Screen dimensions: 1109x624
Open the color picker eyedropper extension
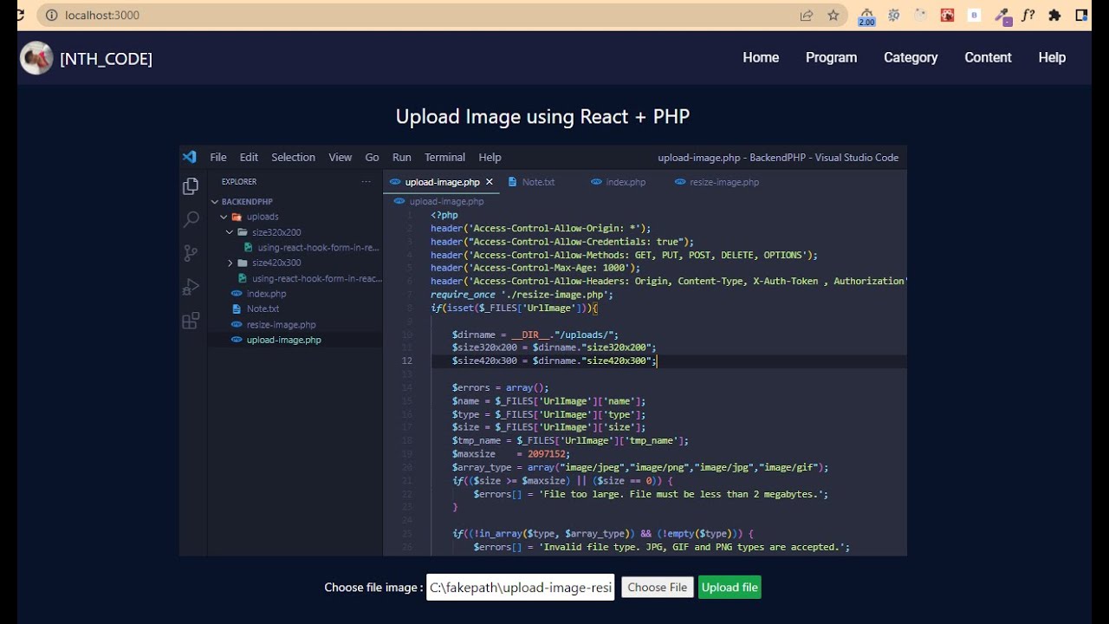pyautogui.click(x=1002, y=16)
